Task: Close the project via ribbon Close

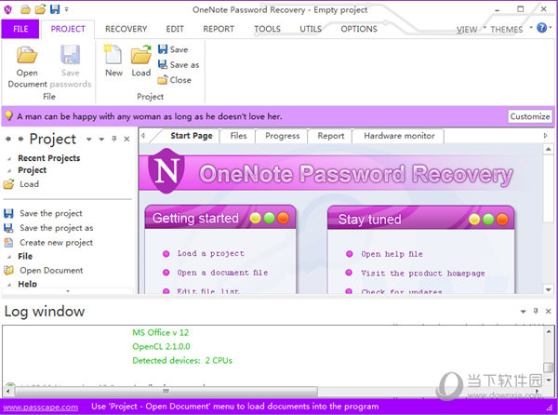Action: click(x=175, y=80)
